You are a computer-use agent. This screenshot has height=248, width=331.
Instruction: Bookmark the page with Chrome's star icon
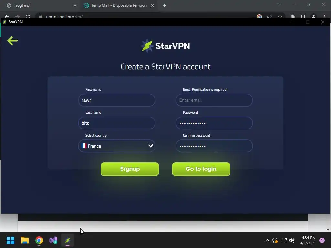(x=280, y=16)
